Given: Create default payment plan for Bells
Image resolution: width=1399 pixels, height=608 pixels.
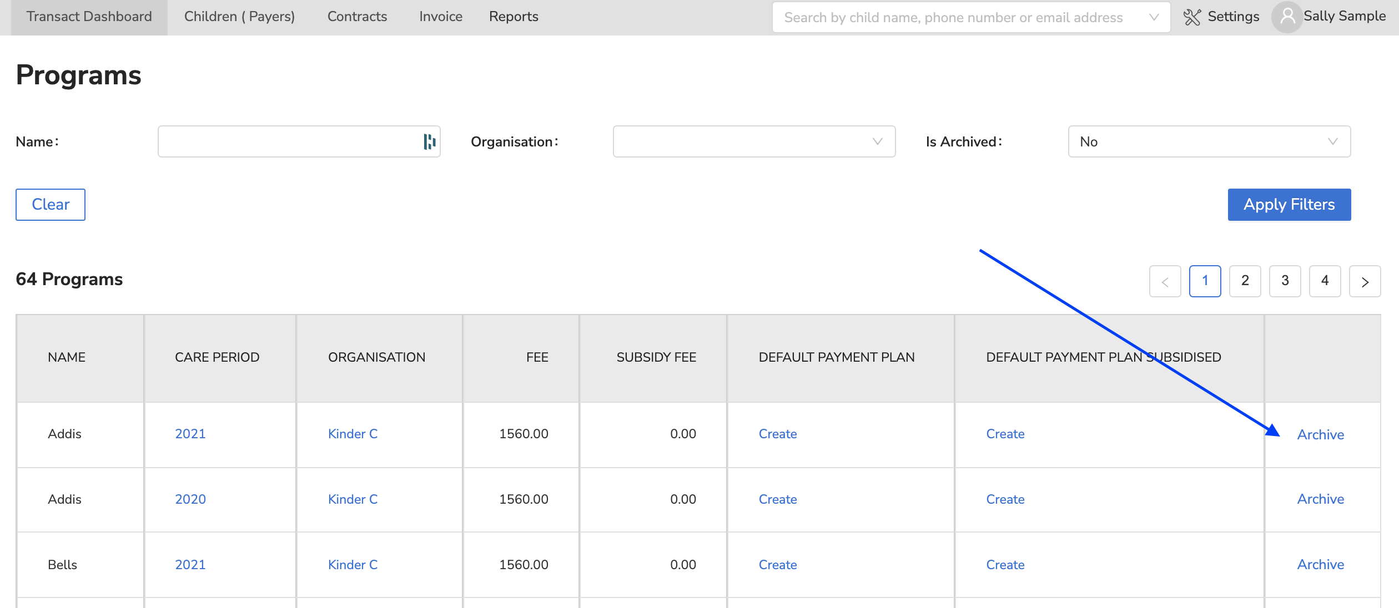Looking at the screenshot, I should (777, 565).
